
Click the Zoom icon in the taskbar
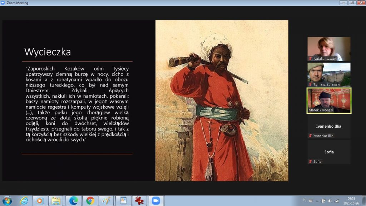(155, 201)
